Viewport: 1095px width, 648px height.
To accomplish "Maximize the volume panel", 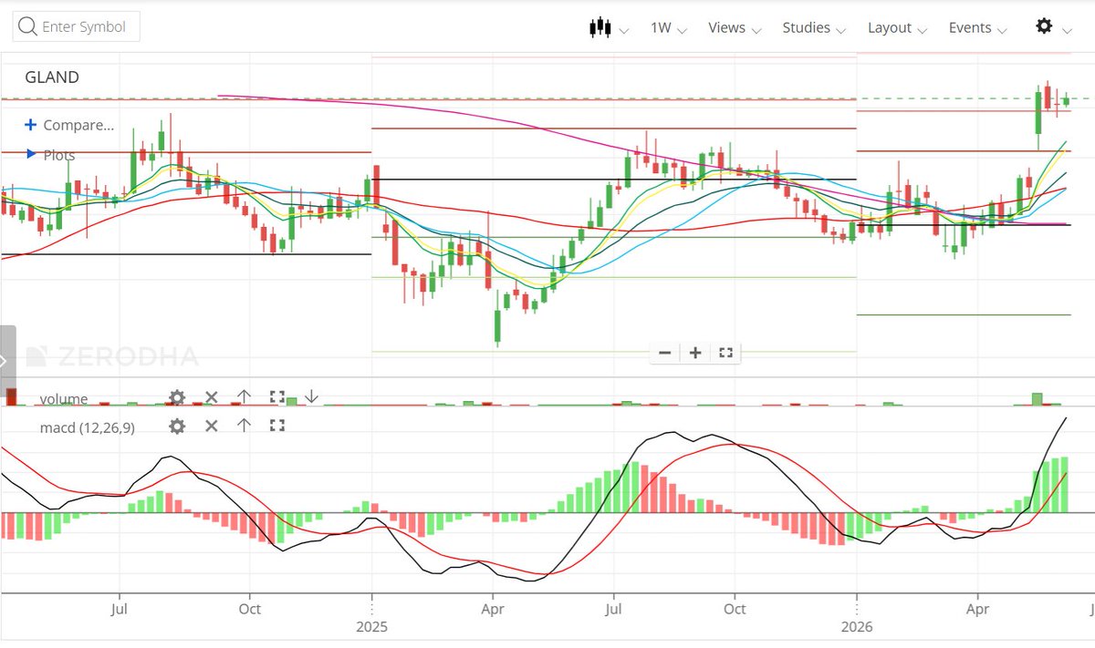I will click(x=277, y=397).
